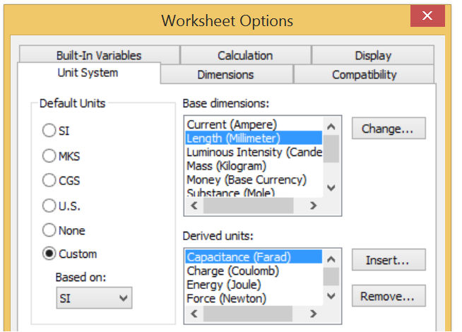Select Mass (Kilogram) in base dimensions

click(x=254, y=166)
